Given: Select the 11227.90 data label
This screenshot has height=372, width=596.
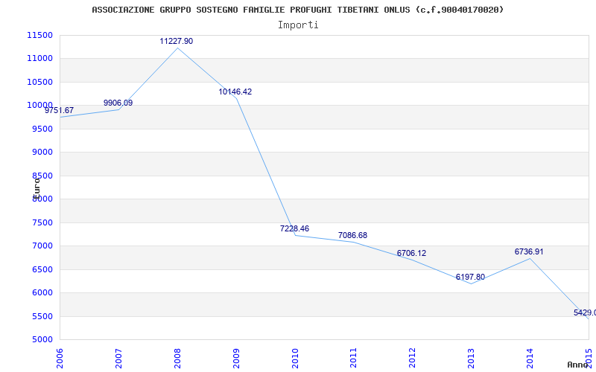Looking at the screenshot, I should (176, 41).
